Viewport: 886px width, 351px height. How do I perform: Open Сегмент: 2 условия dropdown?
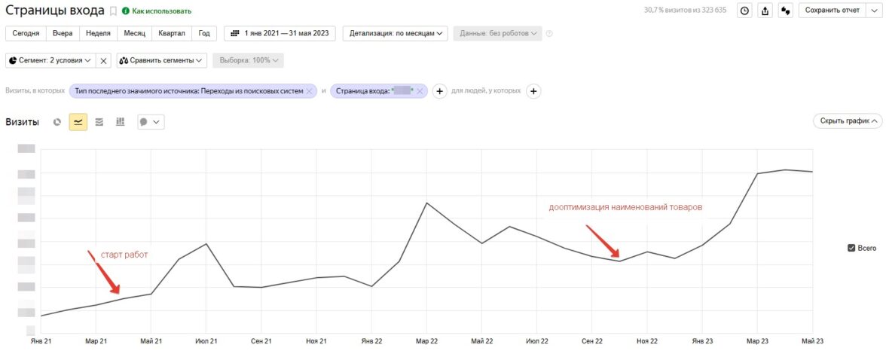(x=50, y=60)
